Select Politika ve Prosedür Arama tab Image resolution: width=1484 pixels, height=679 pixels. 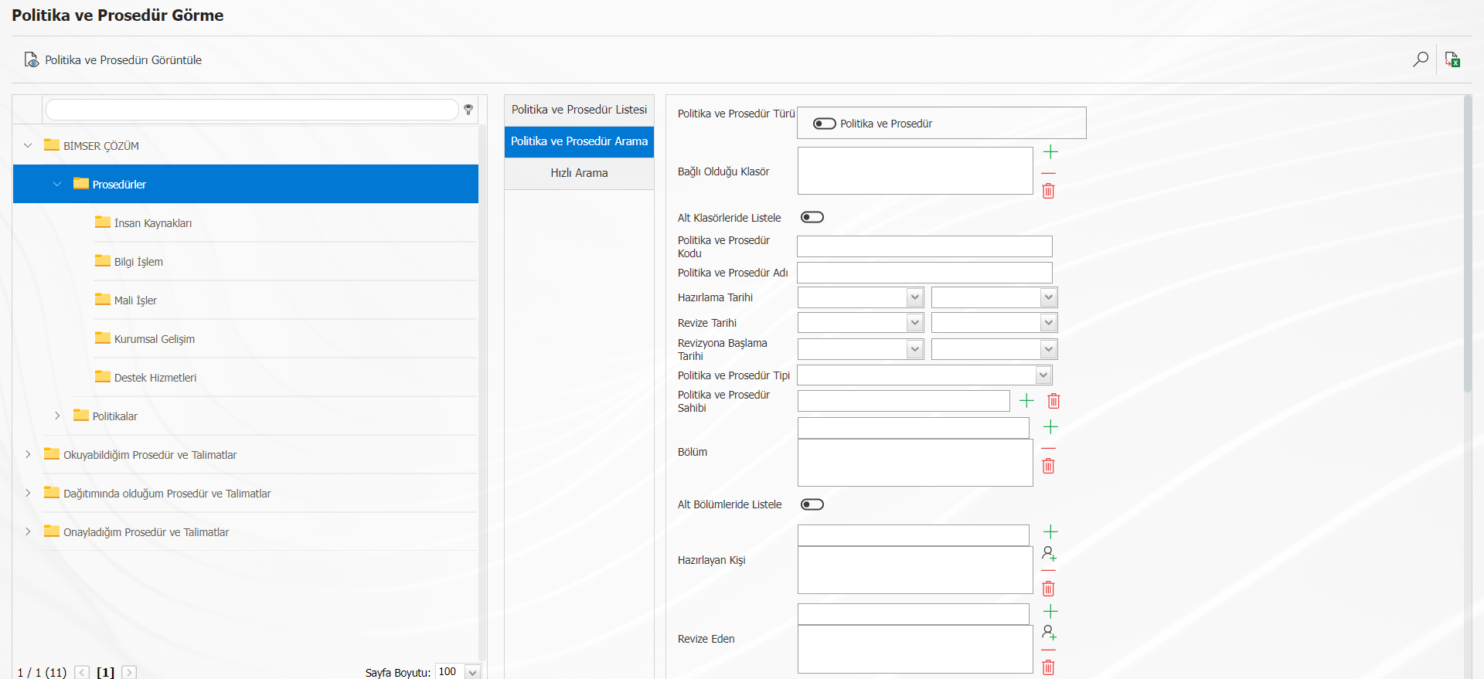pyautogui.click(x=579, y=141)
